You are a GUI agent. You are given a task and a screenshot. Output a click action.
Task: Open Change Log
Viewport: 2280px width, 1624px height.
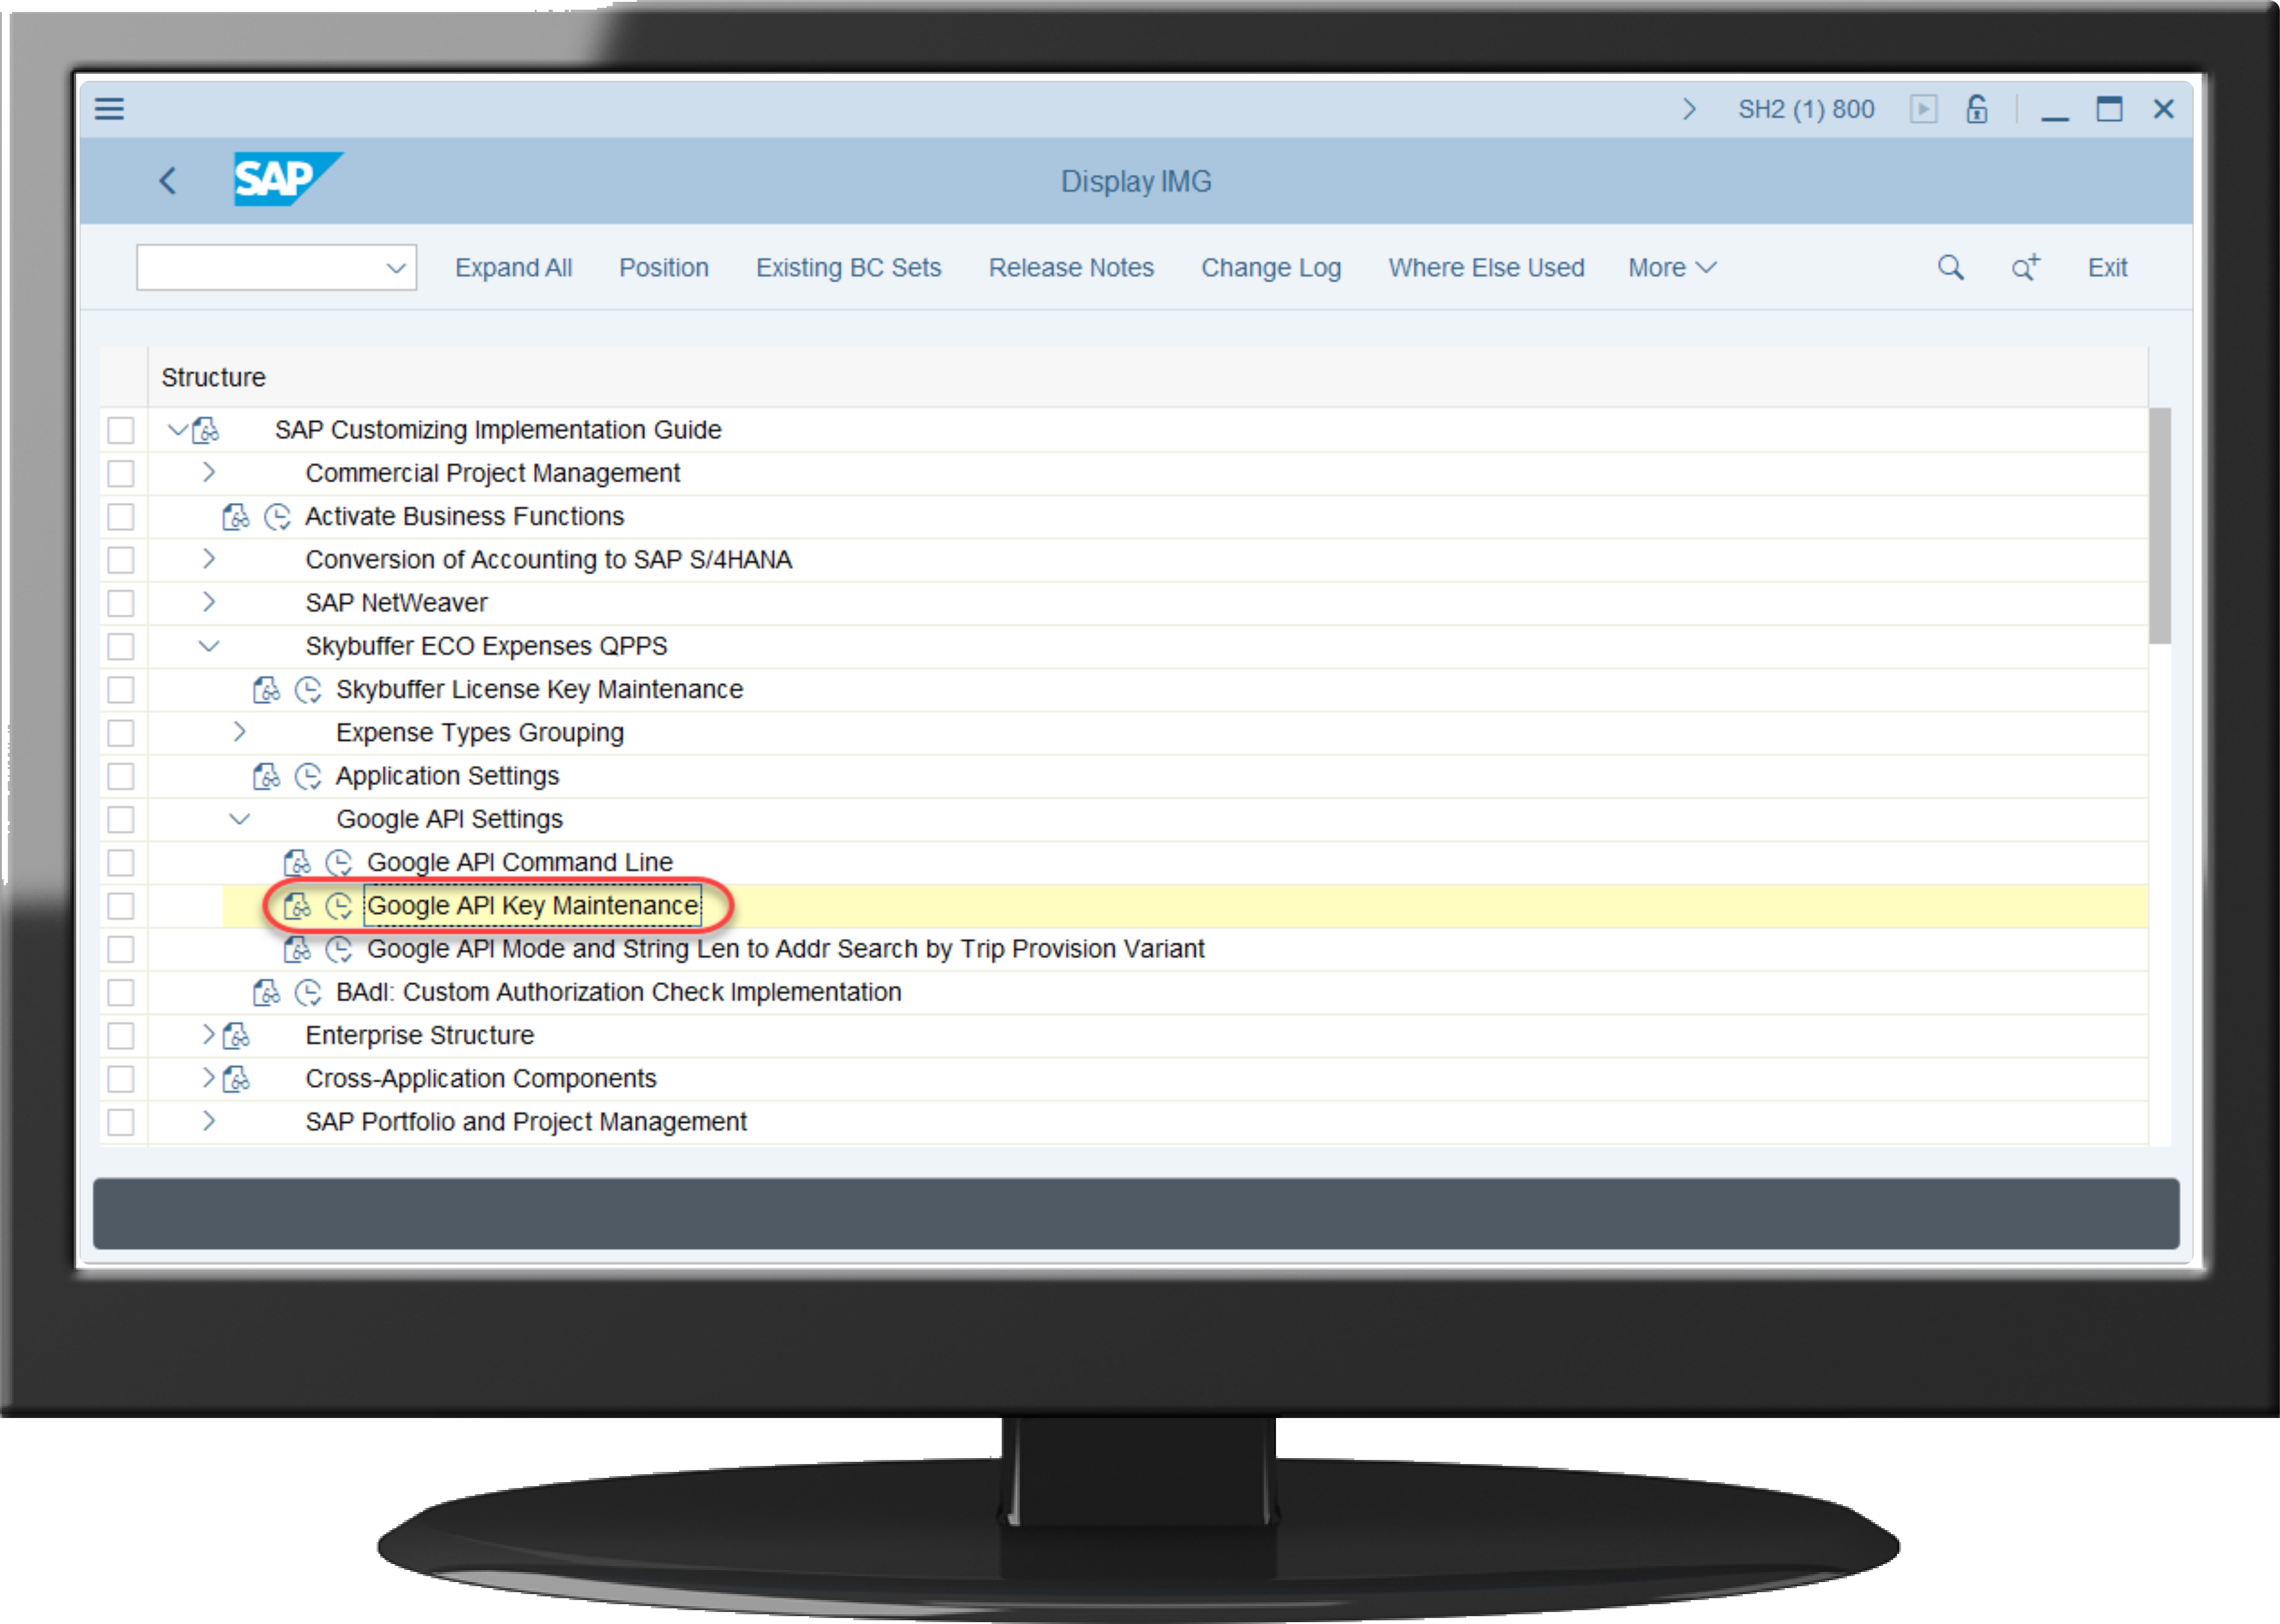(1271, 268)
